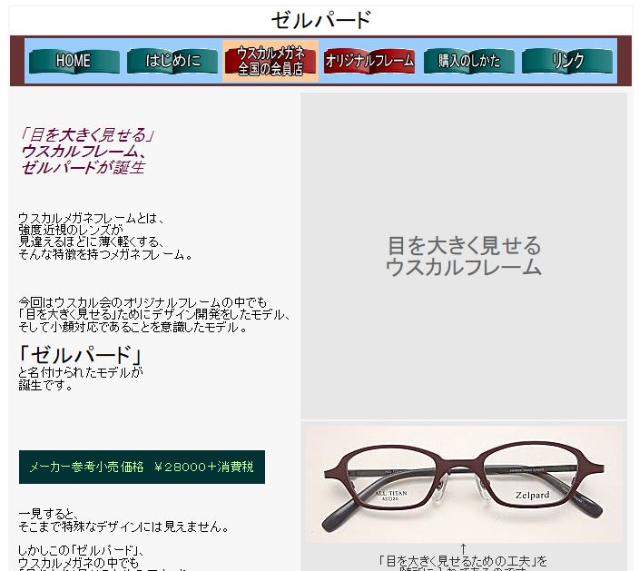This screenshot has width=639, height=571.
Task: Click the line しかしこの「ゼルパード」、
Action: [x=81, y=551]
